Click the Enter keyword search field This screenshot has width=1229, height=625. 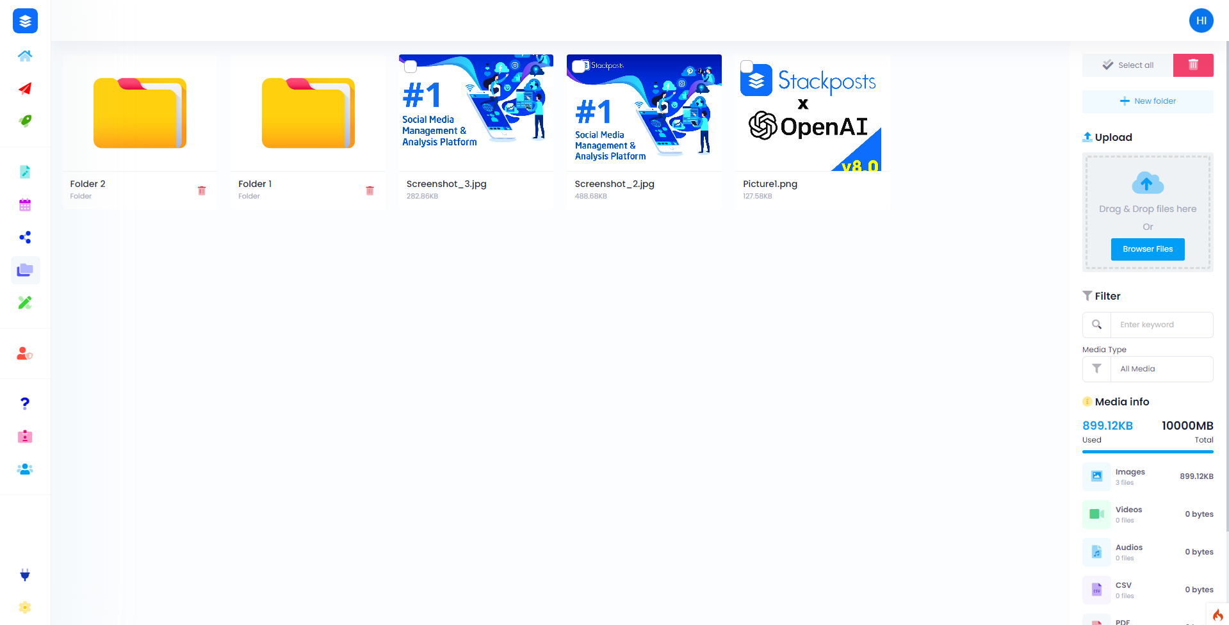1162,325
